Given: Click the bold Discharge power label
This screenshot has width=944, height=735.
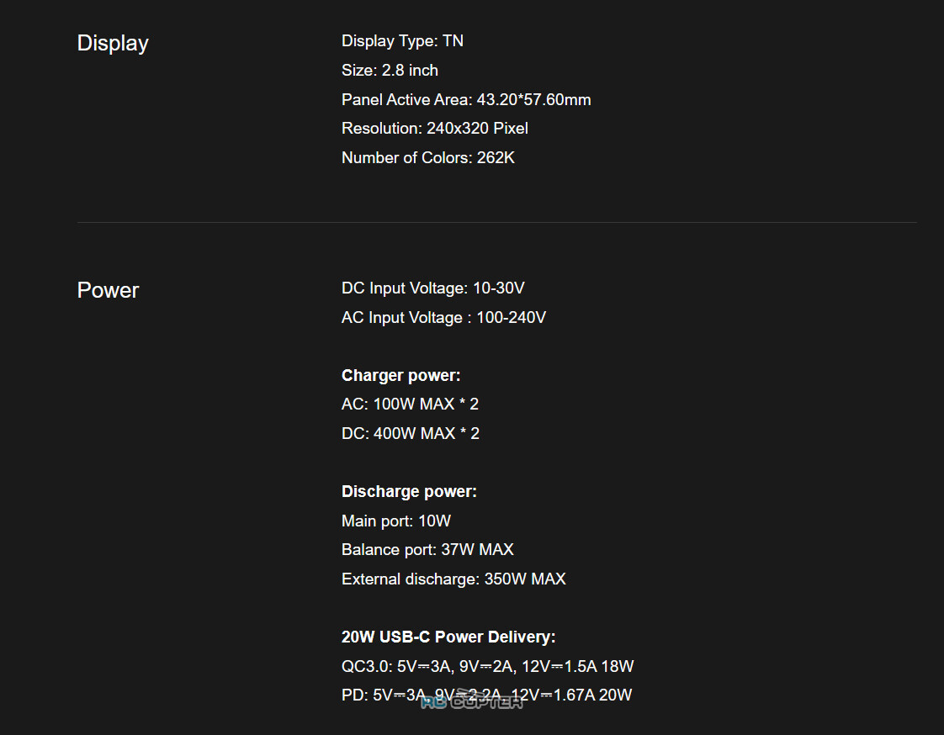Looking at the screenshot, I should click(410, 492).
